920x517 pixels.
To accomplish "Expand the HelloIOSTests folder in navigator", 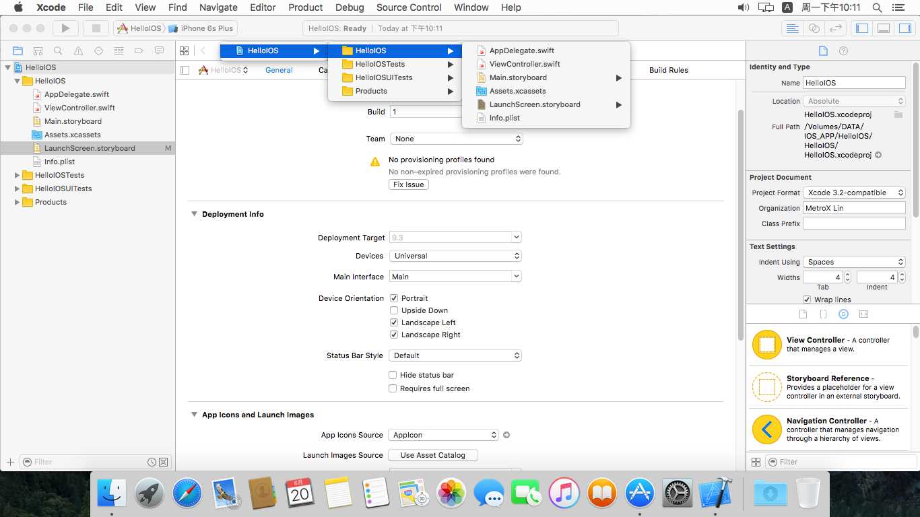I will (17, 175).
